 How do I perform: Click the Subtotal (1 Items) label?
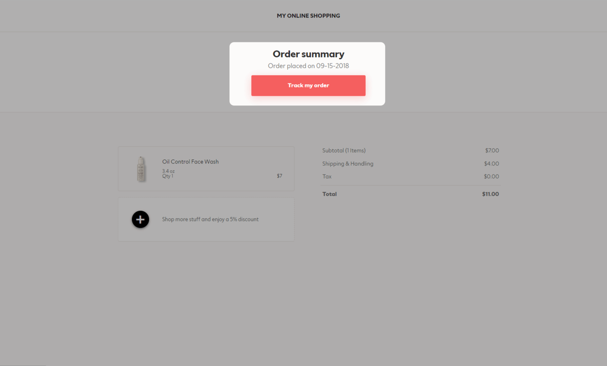click(x=344, y=151)
